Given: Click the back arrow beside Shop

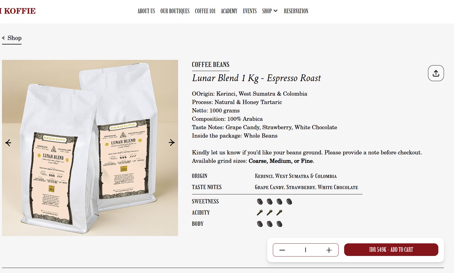Looking at the screenshot, I should pos(3,38).
